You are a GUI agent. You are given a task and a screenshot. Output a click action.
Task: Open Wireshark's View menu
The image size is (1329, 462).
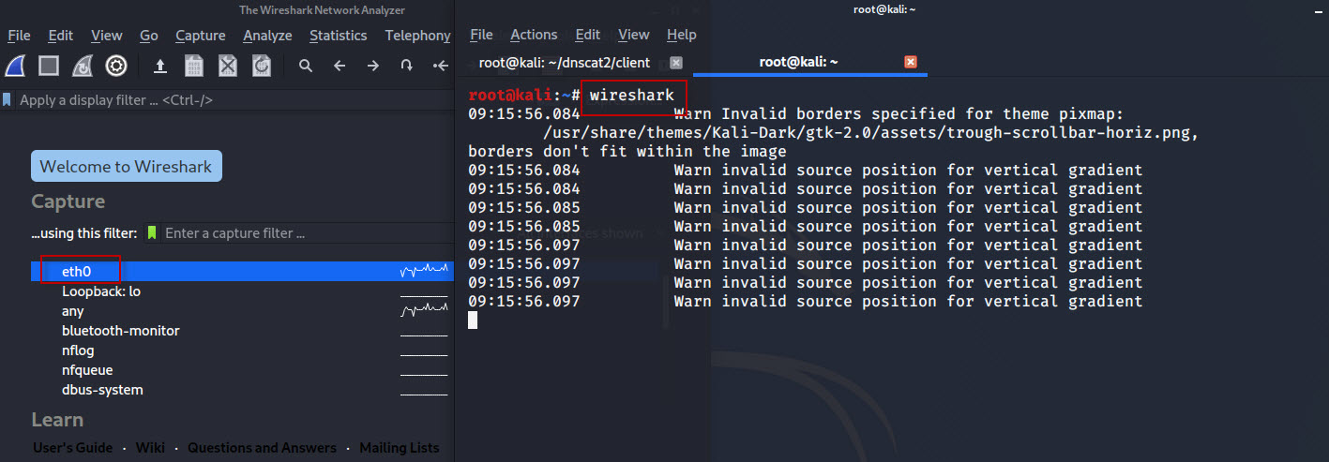point(107,36)
